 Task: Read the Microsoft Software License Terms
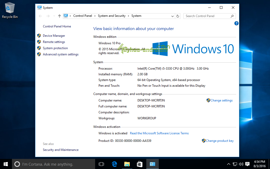pos(159,133)
